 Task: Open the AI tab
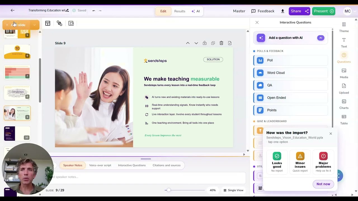196,11
